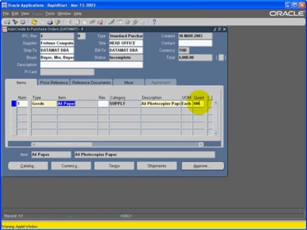Click the 'A4 Photocopier Pape' description cell
Viewport: 307px width, 230px height.
click(161, 103)
